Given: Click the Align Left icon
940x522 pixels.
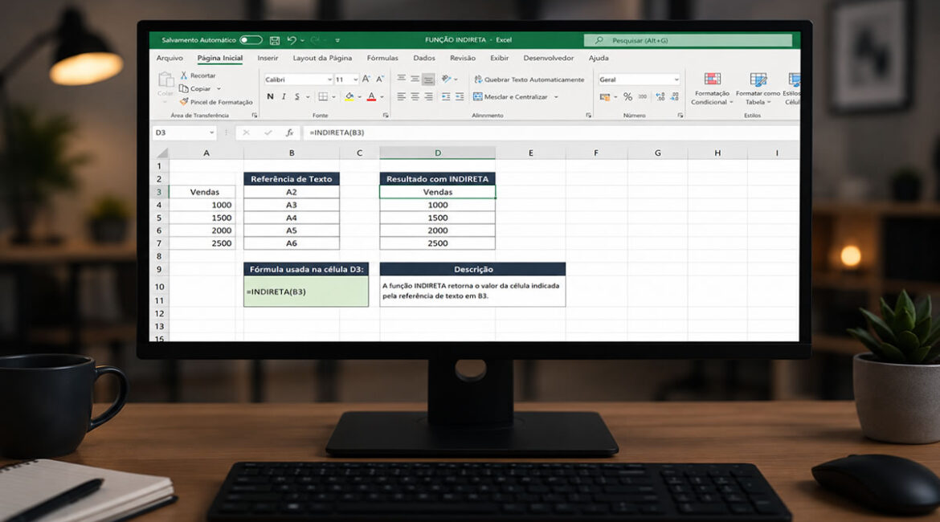Looking at the screenshot, I should coord(401,96).
